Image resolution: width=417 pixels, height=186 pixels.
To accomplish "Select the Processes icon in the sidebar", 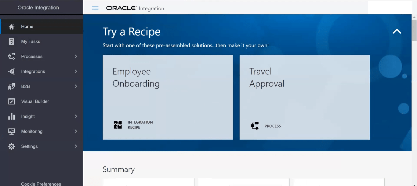I will click(x=11, y=56).
